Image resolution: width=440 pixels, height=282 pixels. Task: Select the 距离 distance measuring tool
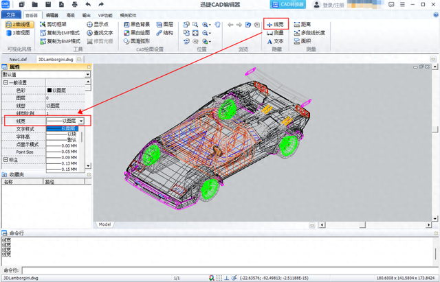tap(302, 25)
